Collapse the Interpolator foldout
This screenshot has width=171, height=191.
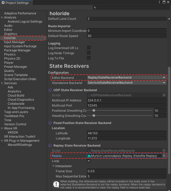pyautogui.click(x=53, y=166)
